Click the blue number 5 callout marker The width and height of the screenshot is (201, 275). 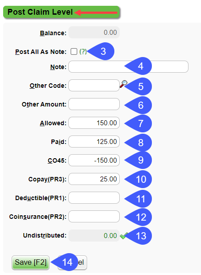click(x=138, y=86)
